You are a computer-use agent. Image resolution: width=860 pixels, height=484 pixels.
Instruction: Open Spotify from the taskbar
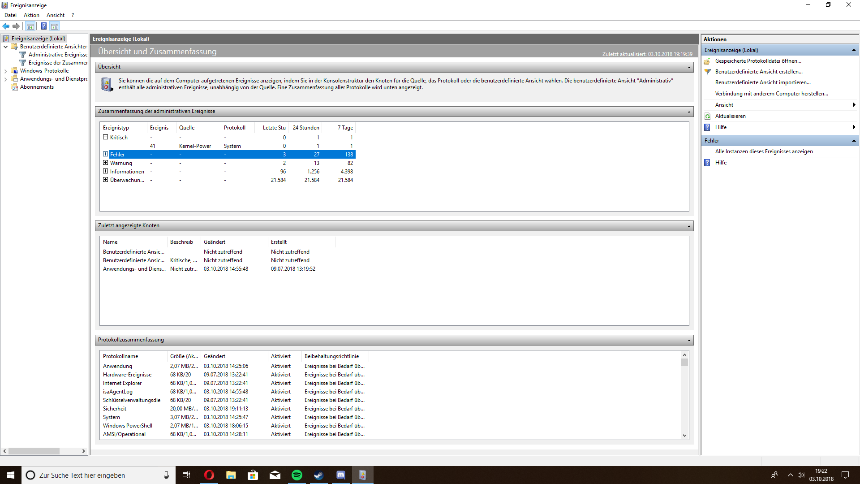(x=297, y=475)
